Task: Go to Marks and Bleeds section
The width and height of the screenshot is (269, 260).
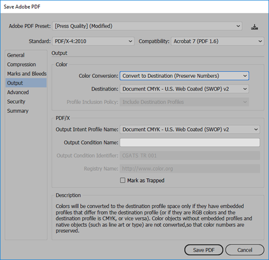Action: pos(26,74)
